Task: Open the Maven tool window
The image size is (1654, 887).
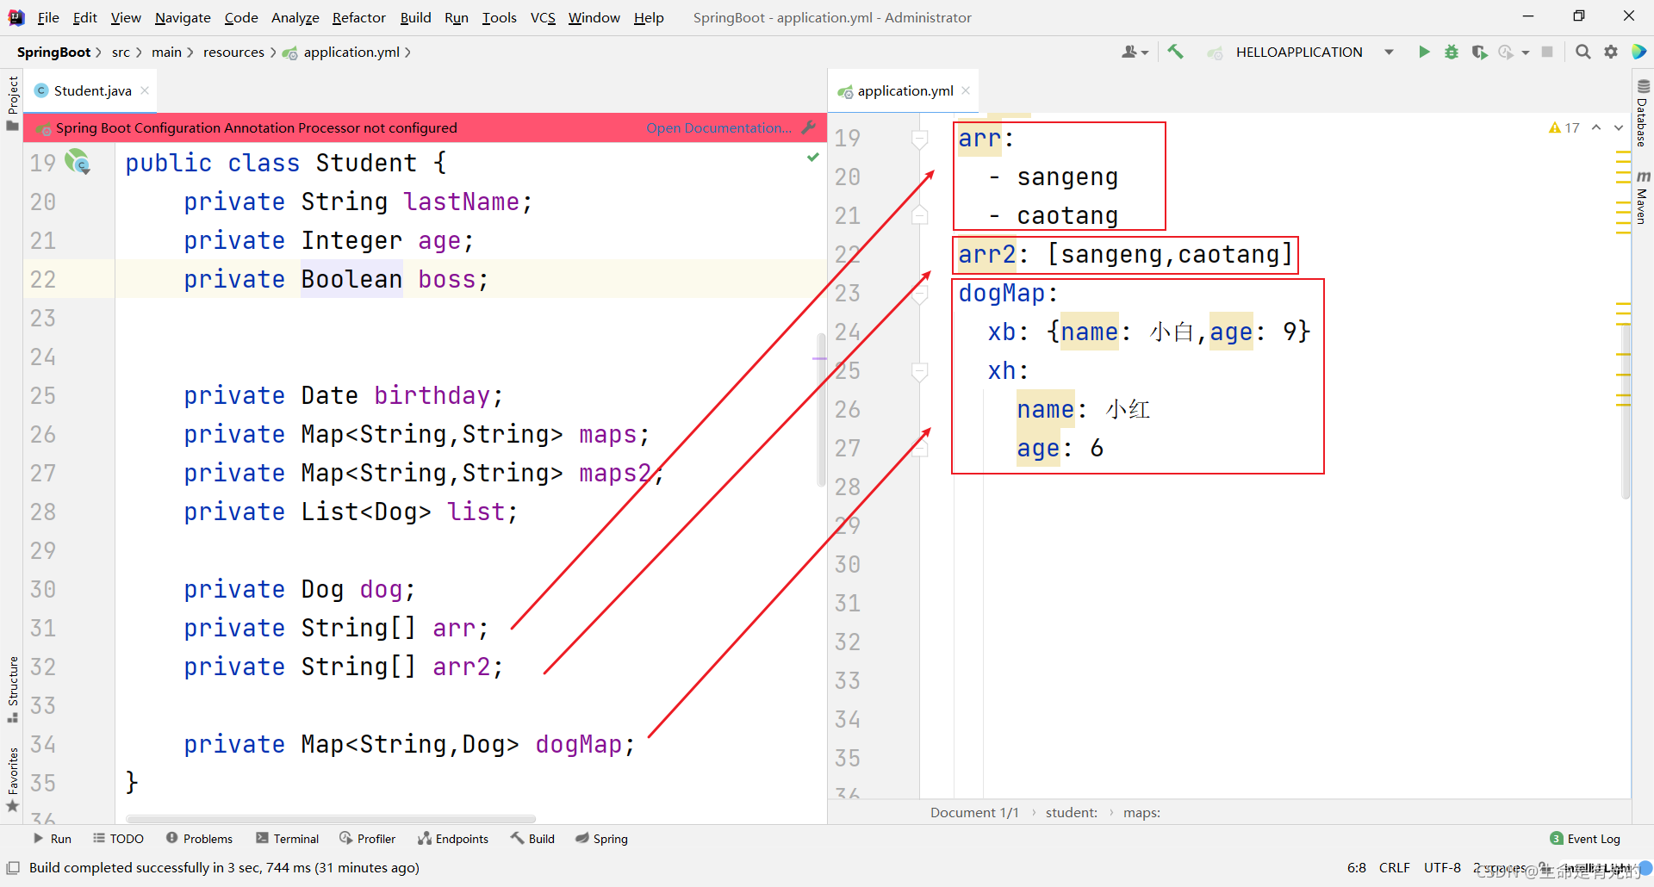Action: tap(1643, 197)
